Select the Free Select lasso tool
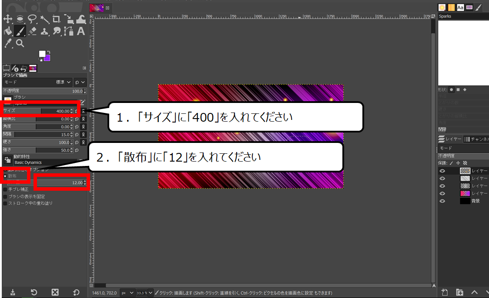Screen dimensions: 489x298 point(32,19)
